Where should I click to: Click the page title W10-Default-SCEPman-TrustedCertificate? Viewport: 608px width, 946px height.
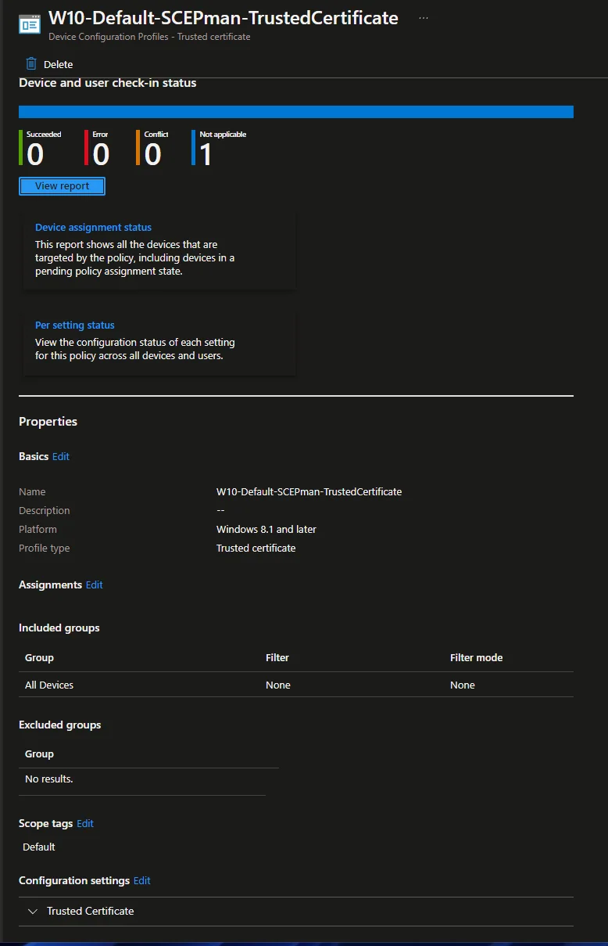click(224, 18)
